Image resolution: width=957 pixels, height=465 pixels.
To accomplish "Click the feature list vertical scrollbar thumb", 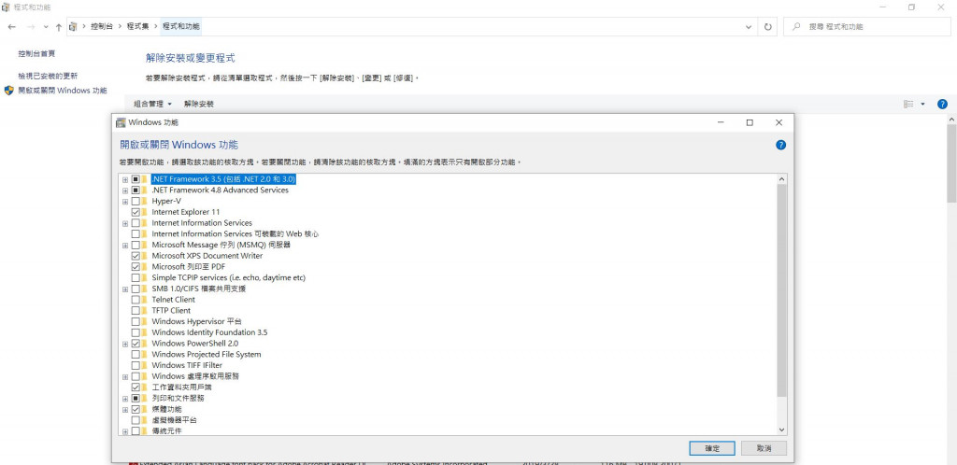I will (782, 290).
